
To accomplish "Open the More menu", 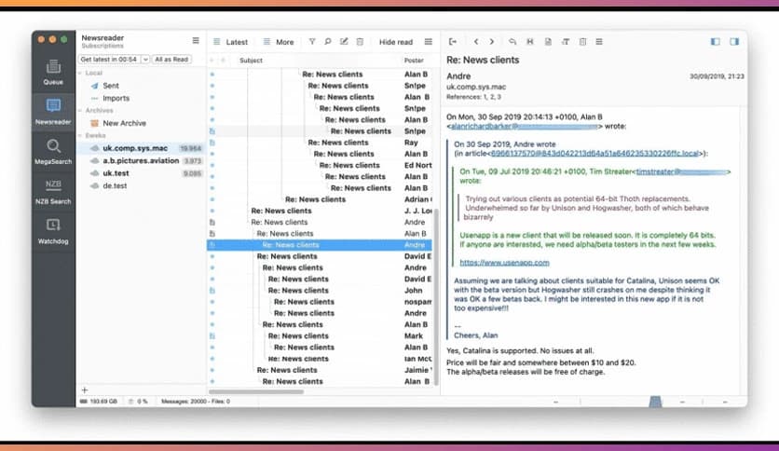I will [x=279, y=42].
